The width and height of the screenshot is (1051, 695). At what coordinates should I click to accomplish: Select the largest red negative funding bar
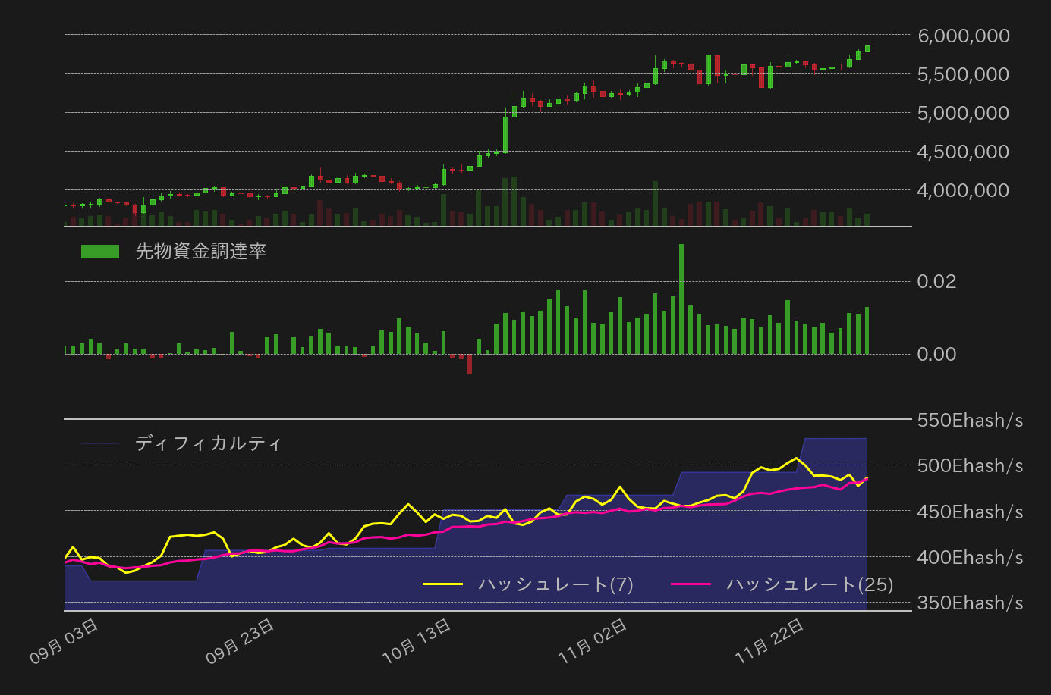(x=470, y=364)
